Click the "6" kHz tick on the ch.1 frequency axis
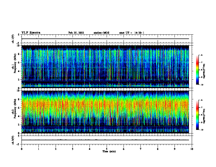This screenshot has width=216, height=167. pyautogui.click(x=19, y=62)
